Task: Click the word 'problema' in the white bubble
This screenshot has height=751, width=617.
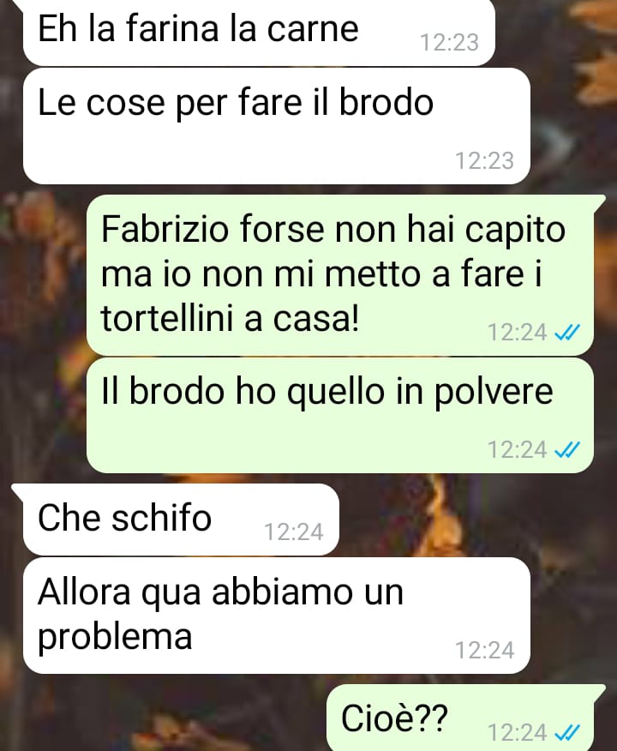Action: [115, 638]
